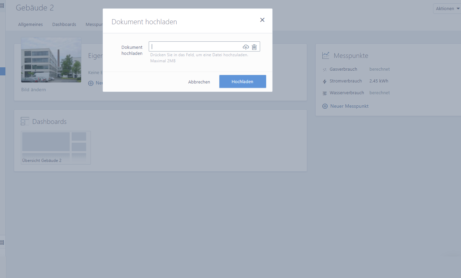The height and width of the screenshot is (278, 461).
Task: Select the Stromverbrauch measuring point
Action: pos(346,81)
